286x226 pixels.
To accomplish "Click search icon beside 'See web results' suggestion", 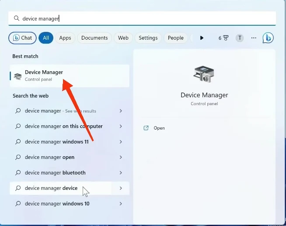I will (18, 111).
